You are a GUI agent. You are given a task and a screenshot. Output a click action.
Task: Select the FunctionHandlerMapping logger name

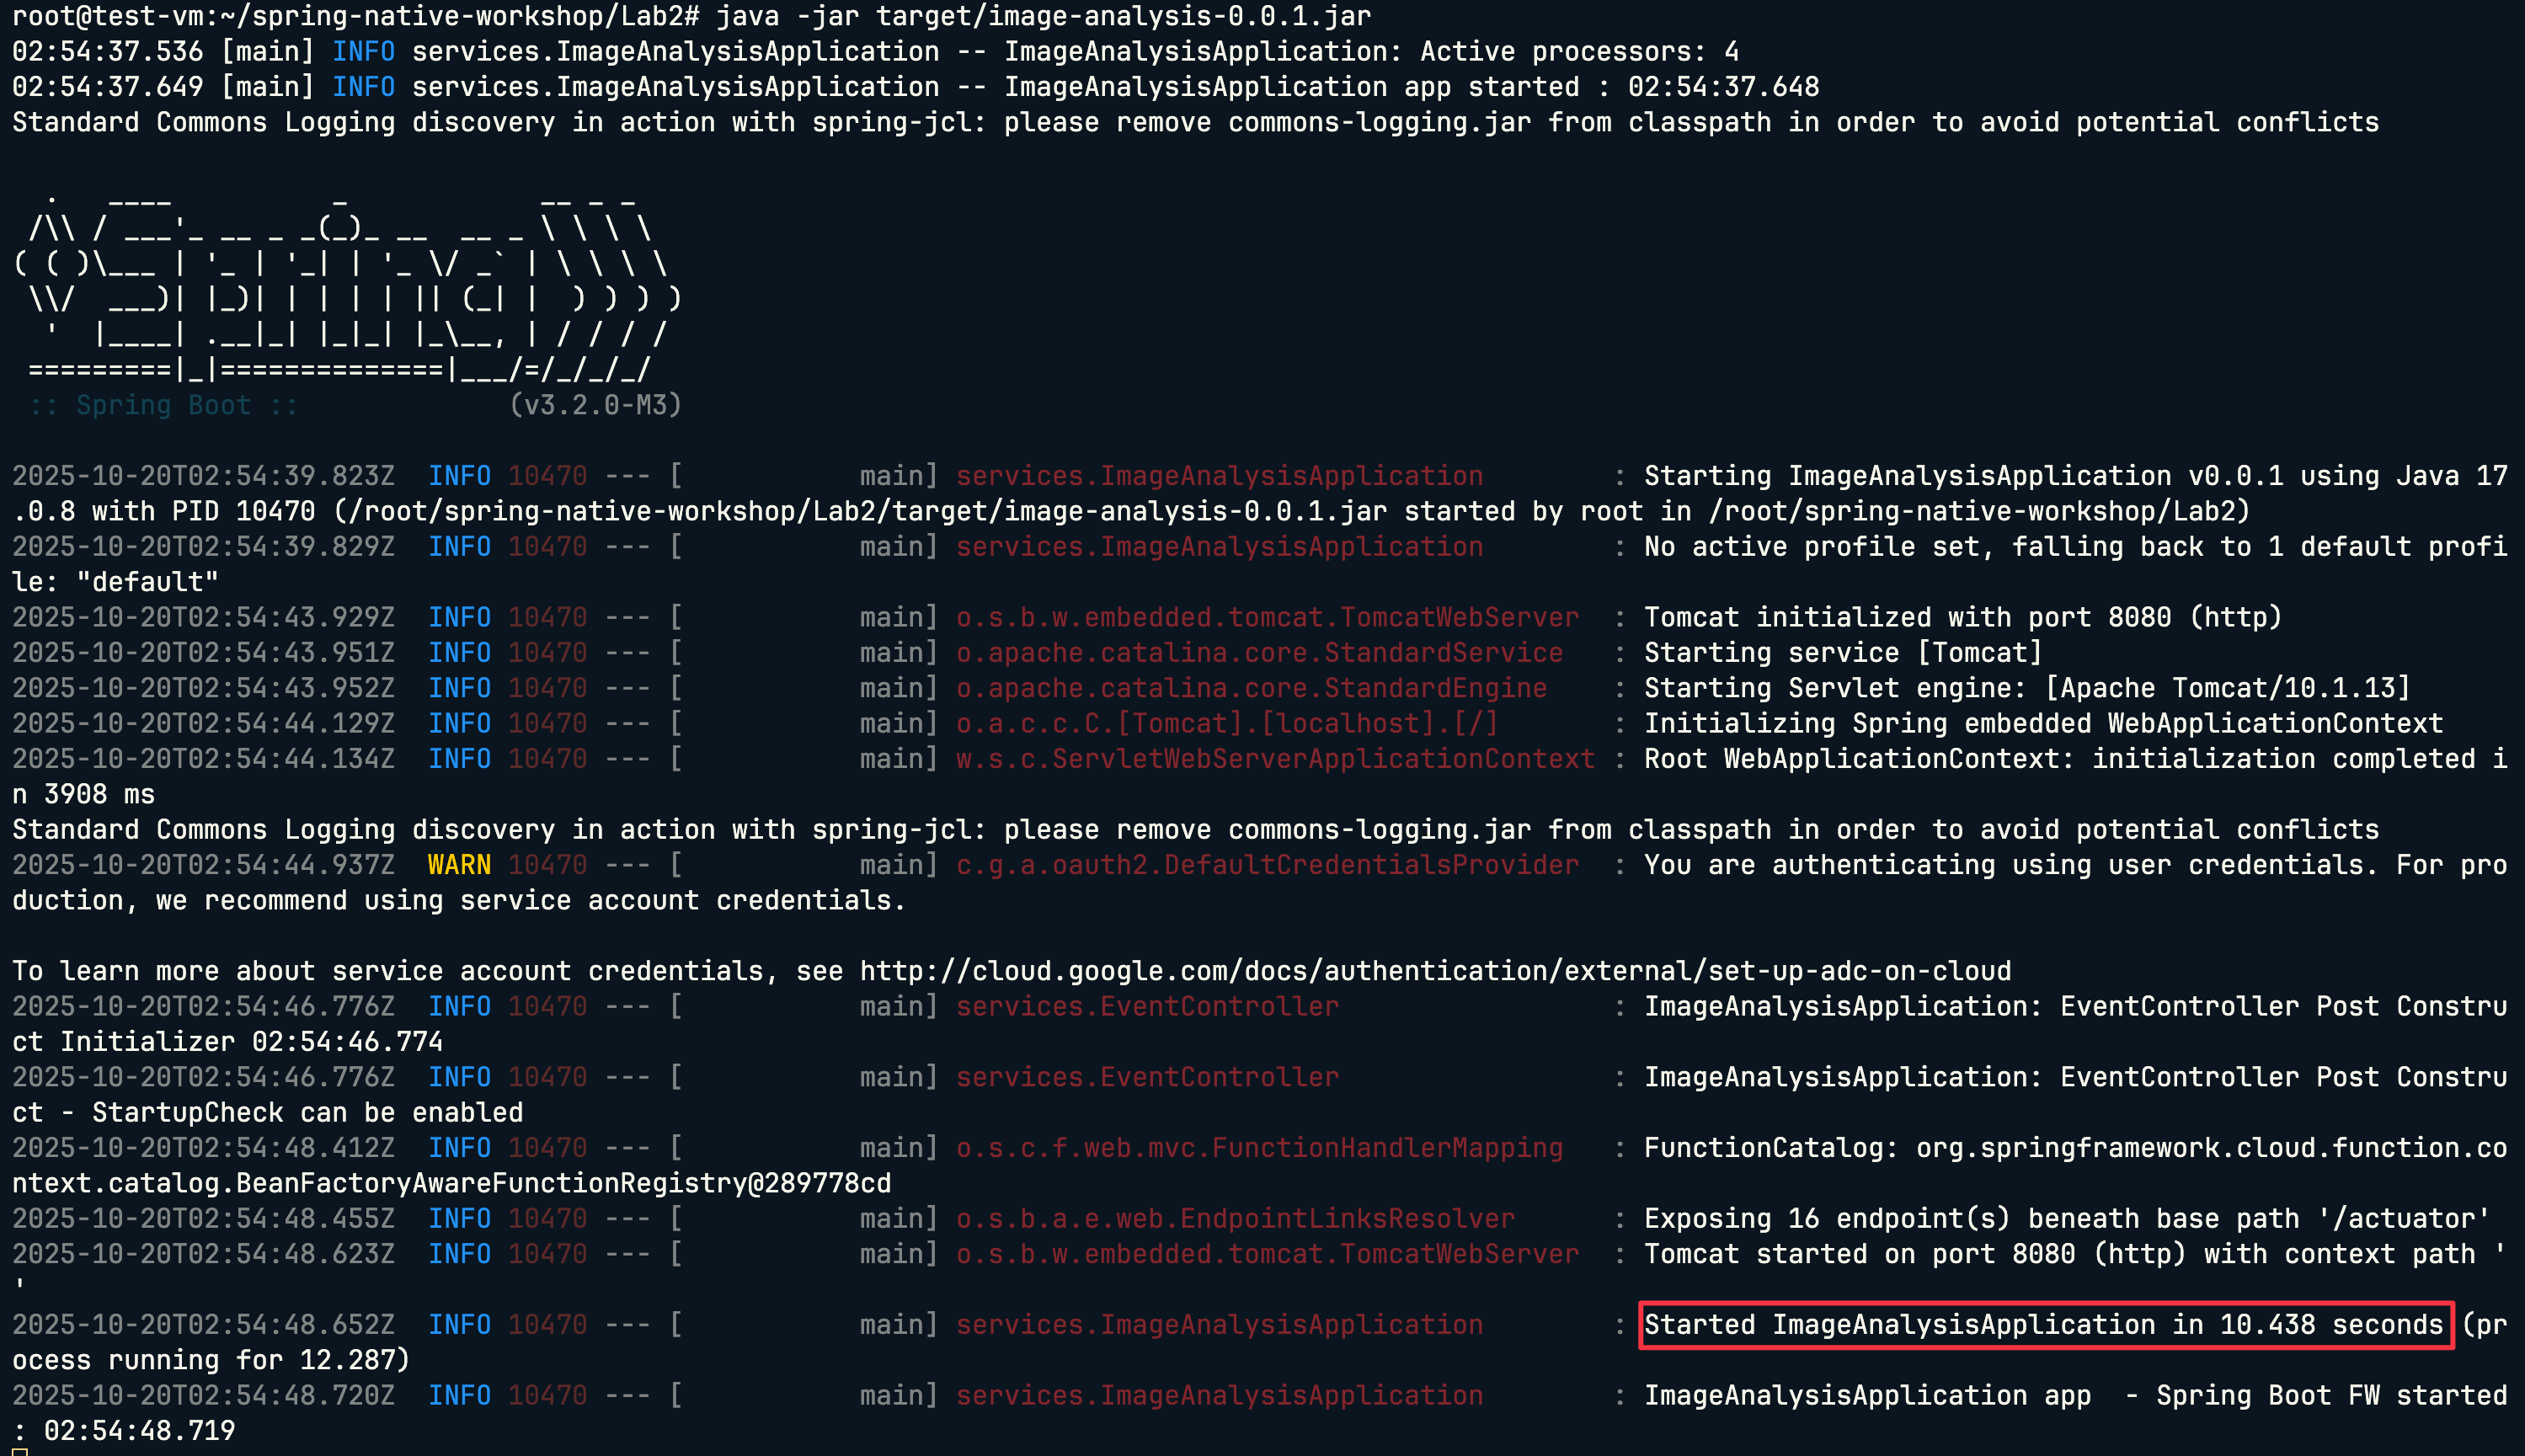click(x=1259, y=1148)
